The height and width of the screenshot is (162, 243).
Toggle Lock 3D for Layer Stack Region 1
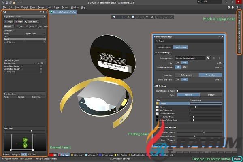click(x=41, y=69)
